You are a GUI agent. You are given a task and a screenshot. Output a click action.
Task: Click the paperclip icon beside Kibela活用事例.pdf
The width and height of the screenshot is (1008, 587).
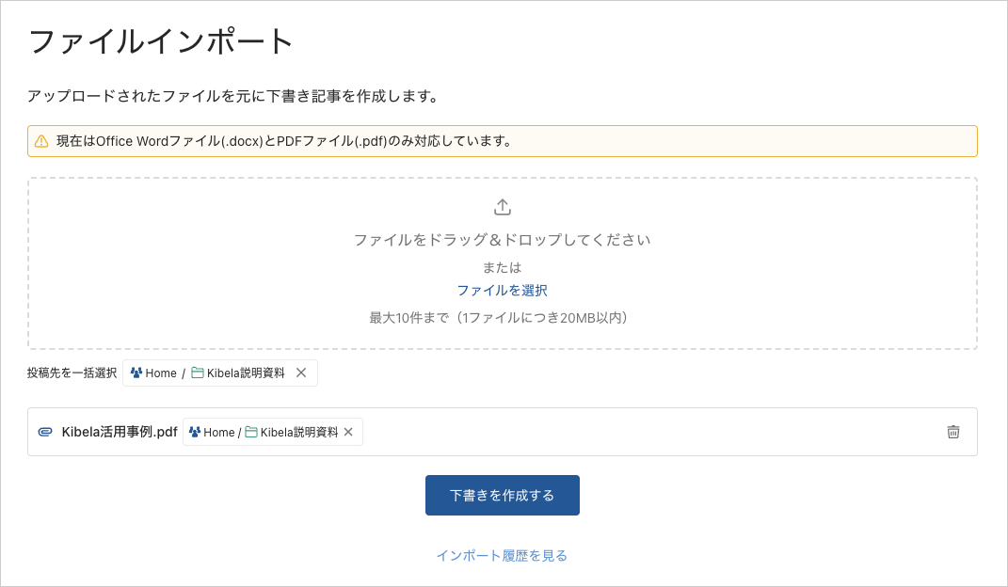pos(45,432)
